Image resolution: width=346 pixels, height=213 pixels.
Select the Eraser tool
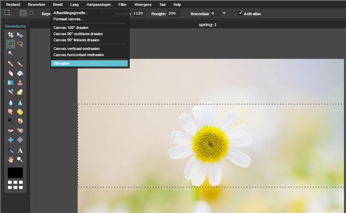[x=10, y=73]
